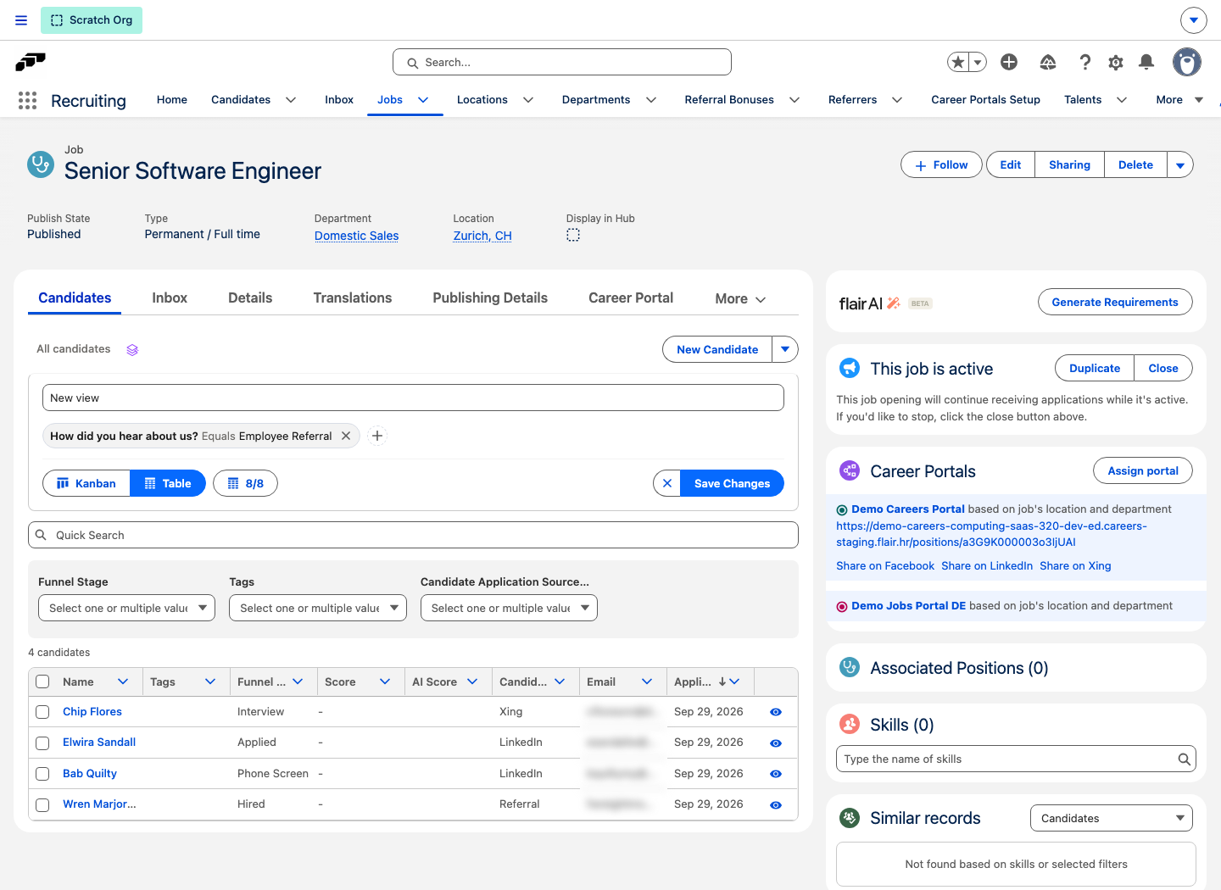Open the Setup gear icon
This screenshot has height=890, width=1221.
tap(1116, 62)
